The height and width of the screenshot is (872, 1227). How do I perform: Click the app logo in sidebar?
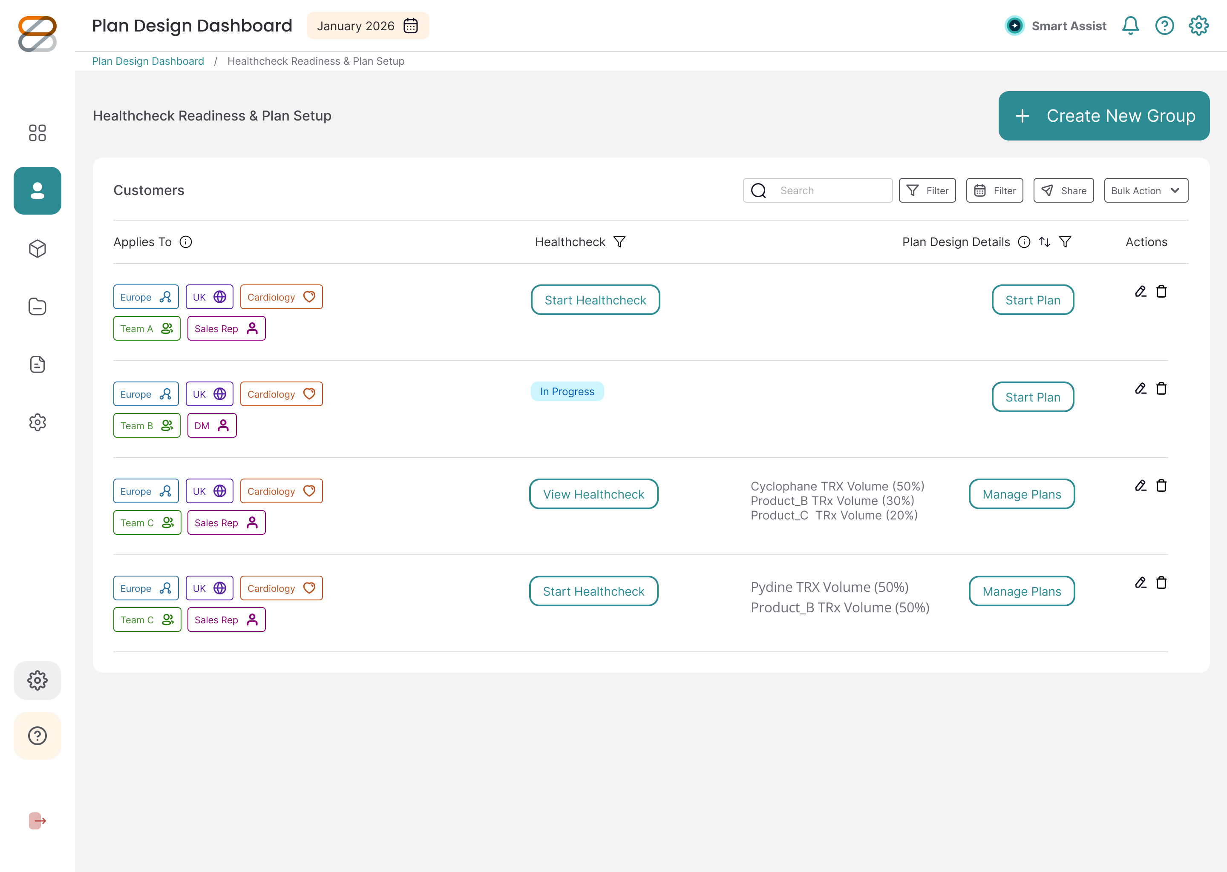pos(37,34)
